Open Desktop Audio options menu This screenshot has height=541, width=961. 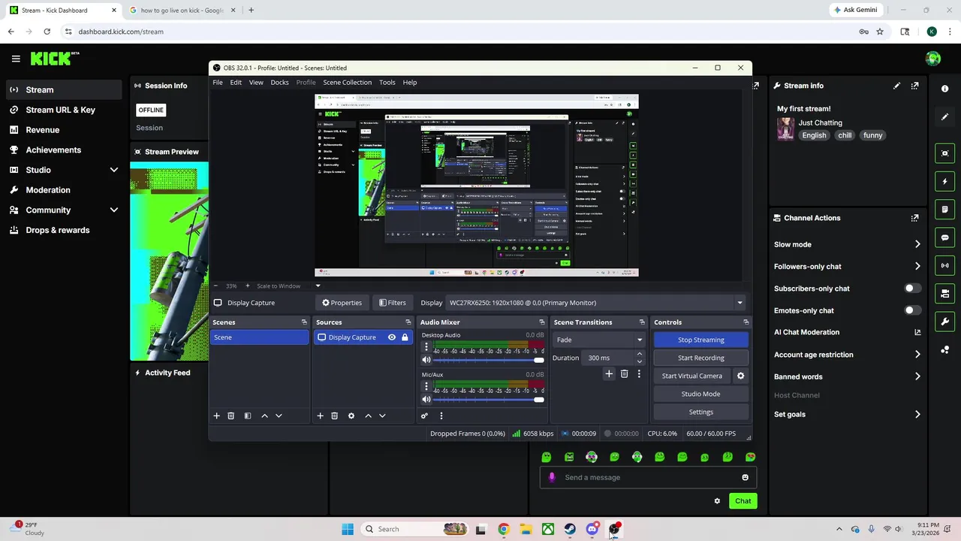[x=426, y=347]
